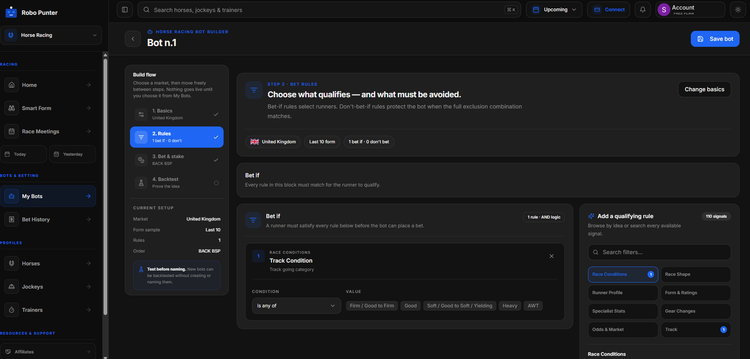Toggle the Good going value
The image size is (750, 359).
tap(411, 305)
